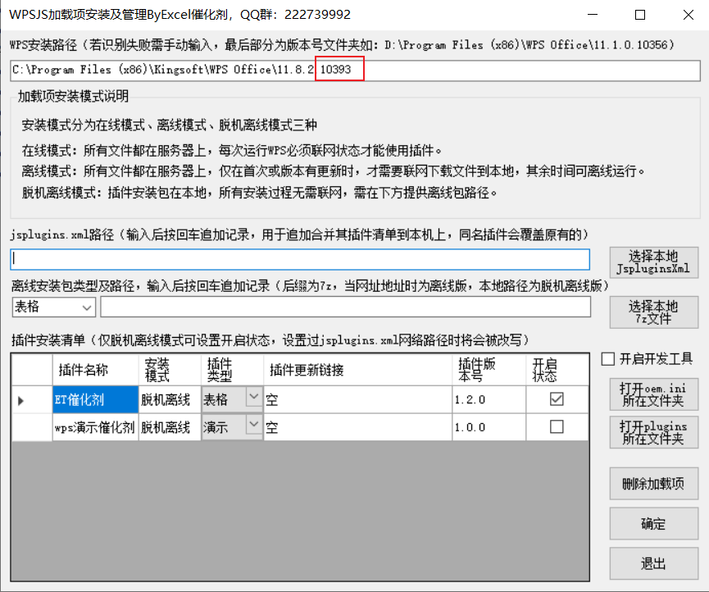This screenshot has height=592, width=709.
Task: Select the wps演示催化剂 plugin name cell
Action: point(95,427)
